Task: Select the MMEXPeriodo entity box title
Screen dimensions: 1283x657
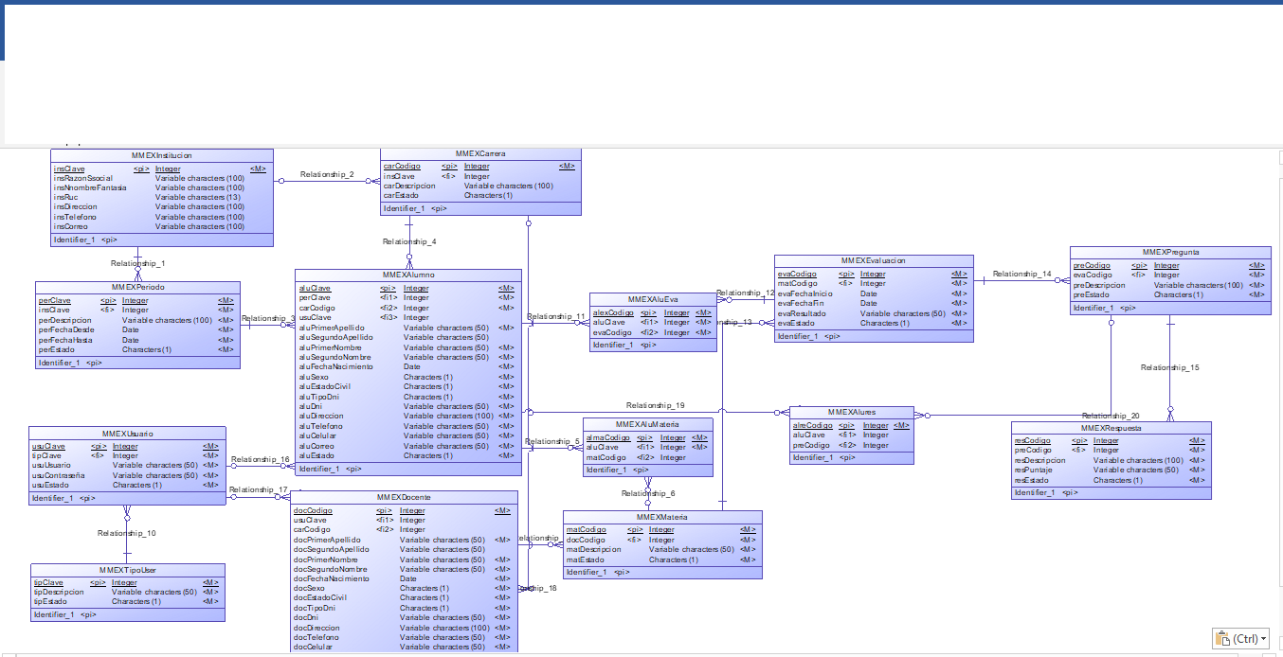Action: [x=138, y=287]
